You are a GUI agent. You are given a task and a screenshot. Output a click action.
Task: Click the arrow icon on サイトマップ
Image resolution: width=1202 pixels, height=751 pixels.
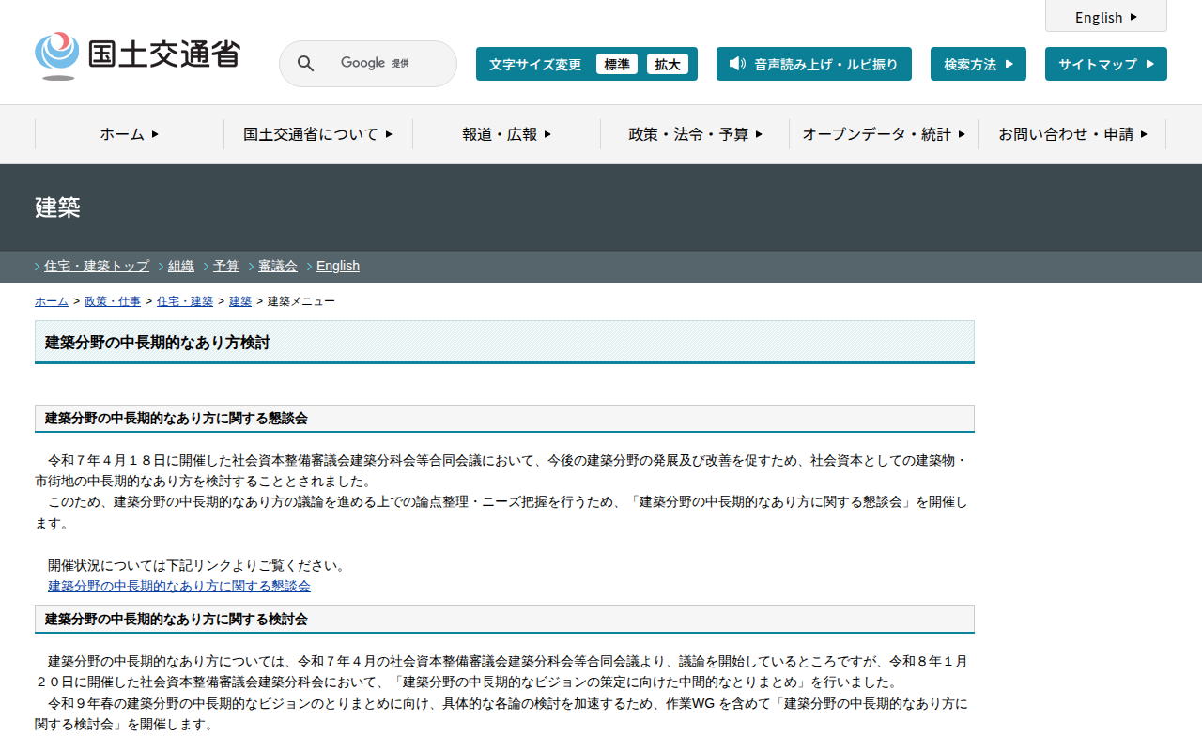pos(1150,64)
